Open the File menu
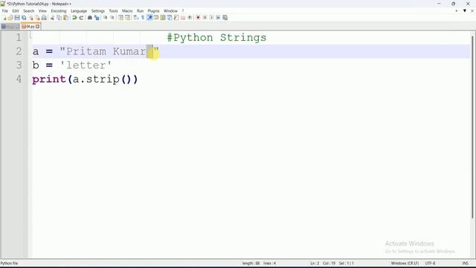The height and width of the screenshot is (268, 476). click(5, 11)
